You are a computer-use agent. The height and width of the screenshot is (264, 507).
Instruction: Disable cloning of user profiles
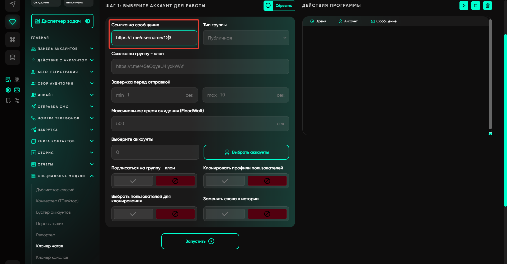267,181
